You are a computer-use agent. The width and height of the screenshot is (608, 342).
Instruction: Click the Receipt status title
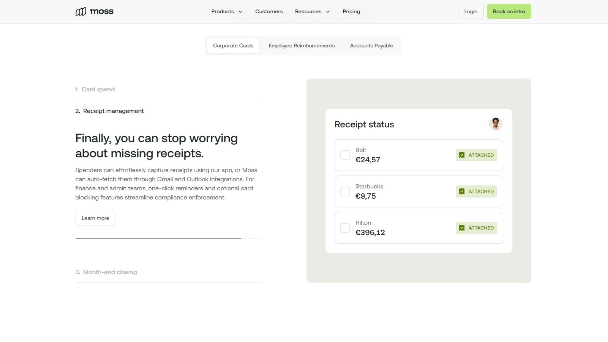click(x=364, y=124)
